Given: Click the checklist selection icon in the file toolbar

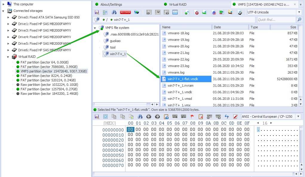Looking at the screenshot, I should tap(105, 13).
